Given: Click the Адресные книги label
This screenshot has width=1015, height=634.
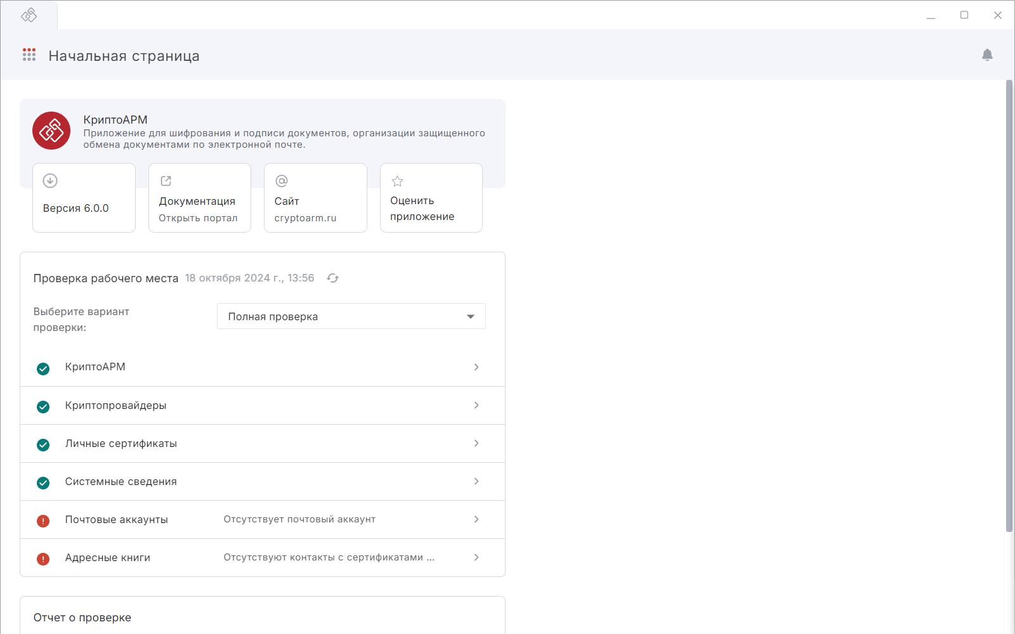Looking at the screenshot, I should (x=107, y=557).
